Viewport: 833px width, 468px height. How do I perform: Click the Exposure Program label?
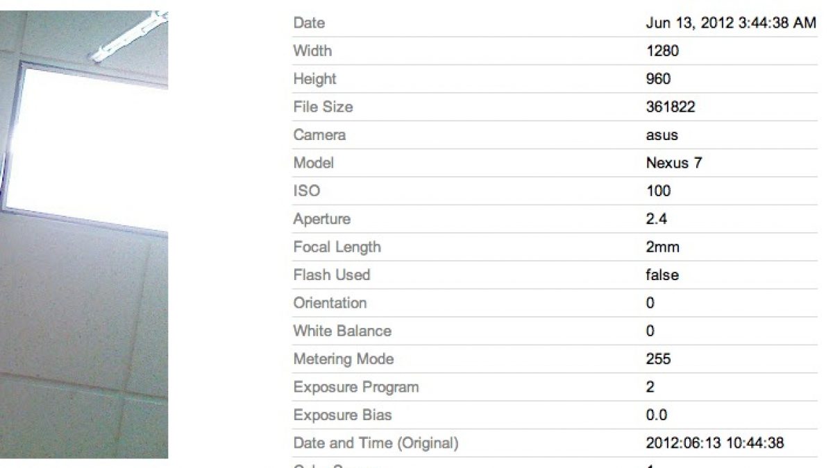(x=356, y=387)
